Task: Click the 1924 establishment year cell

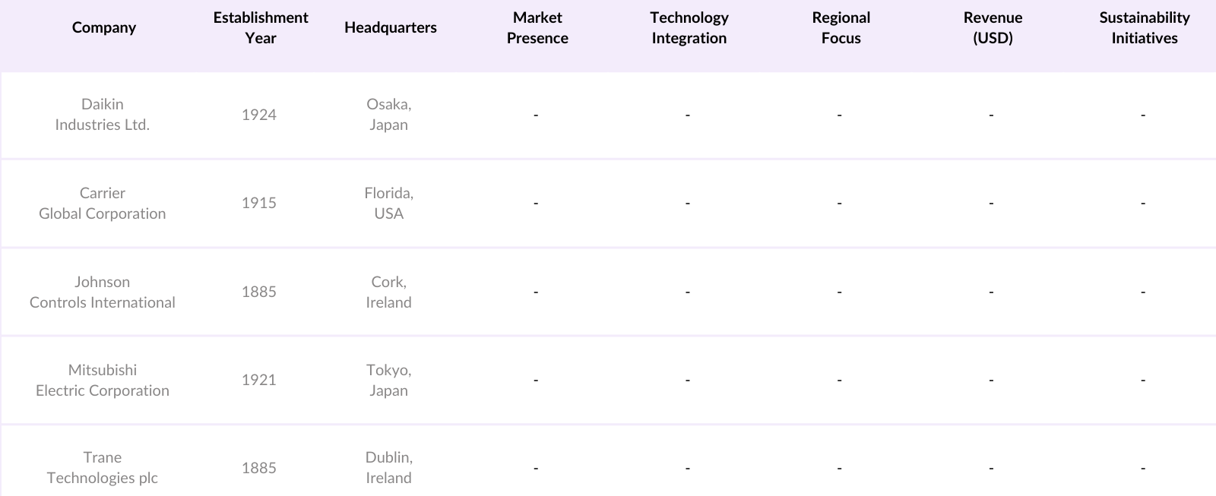Action: tap(259, 115)
